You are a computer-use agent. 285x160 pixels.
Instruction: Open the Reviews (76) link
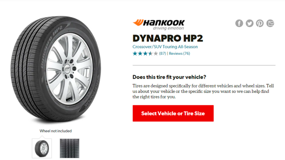point(180,54)
